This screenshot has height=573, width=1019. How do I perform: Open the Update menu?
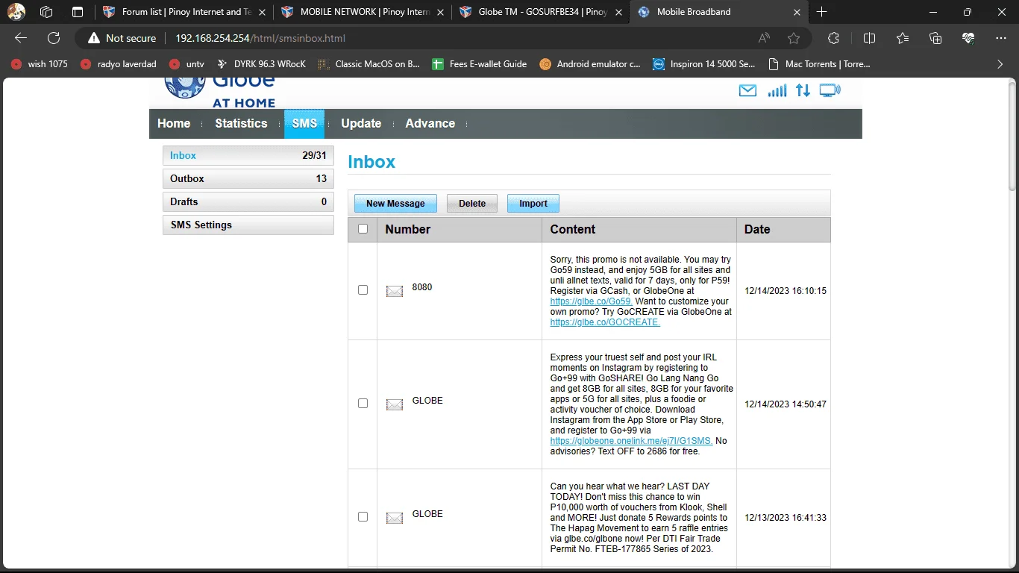(x=361, y=124)
